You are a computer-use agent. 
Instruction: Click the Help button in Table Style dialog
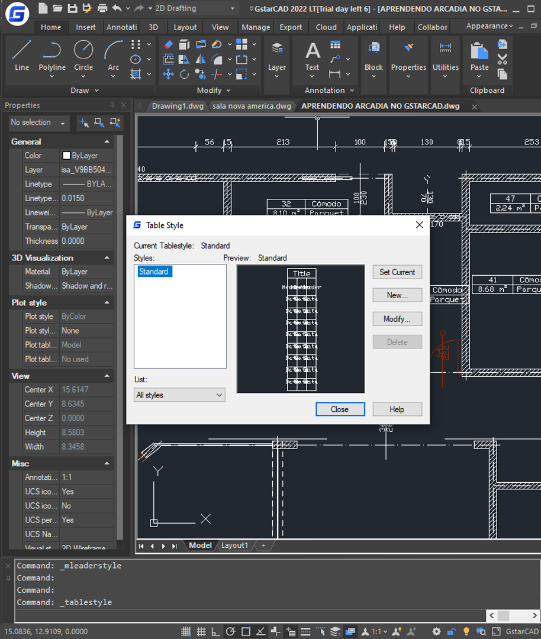pyautogui.click(x=397, y=409)
